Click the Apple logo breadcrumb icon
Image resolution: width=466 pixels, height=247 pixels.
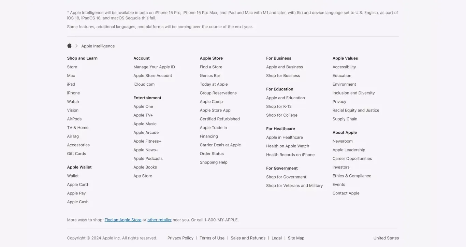(70, 46)
